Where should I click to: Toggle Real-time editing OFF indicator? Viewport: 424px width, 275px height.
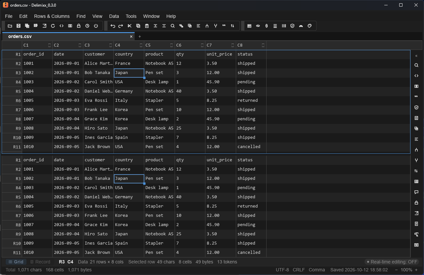pyautogui.click(x=392, y=262)
